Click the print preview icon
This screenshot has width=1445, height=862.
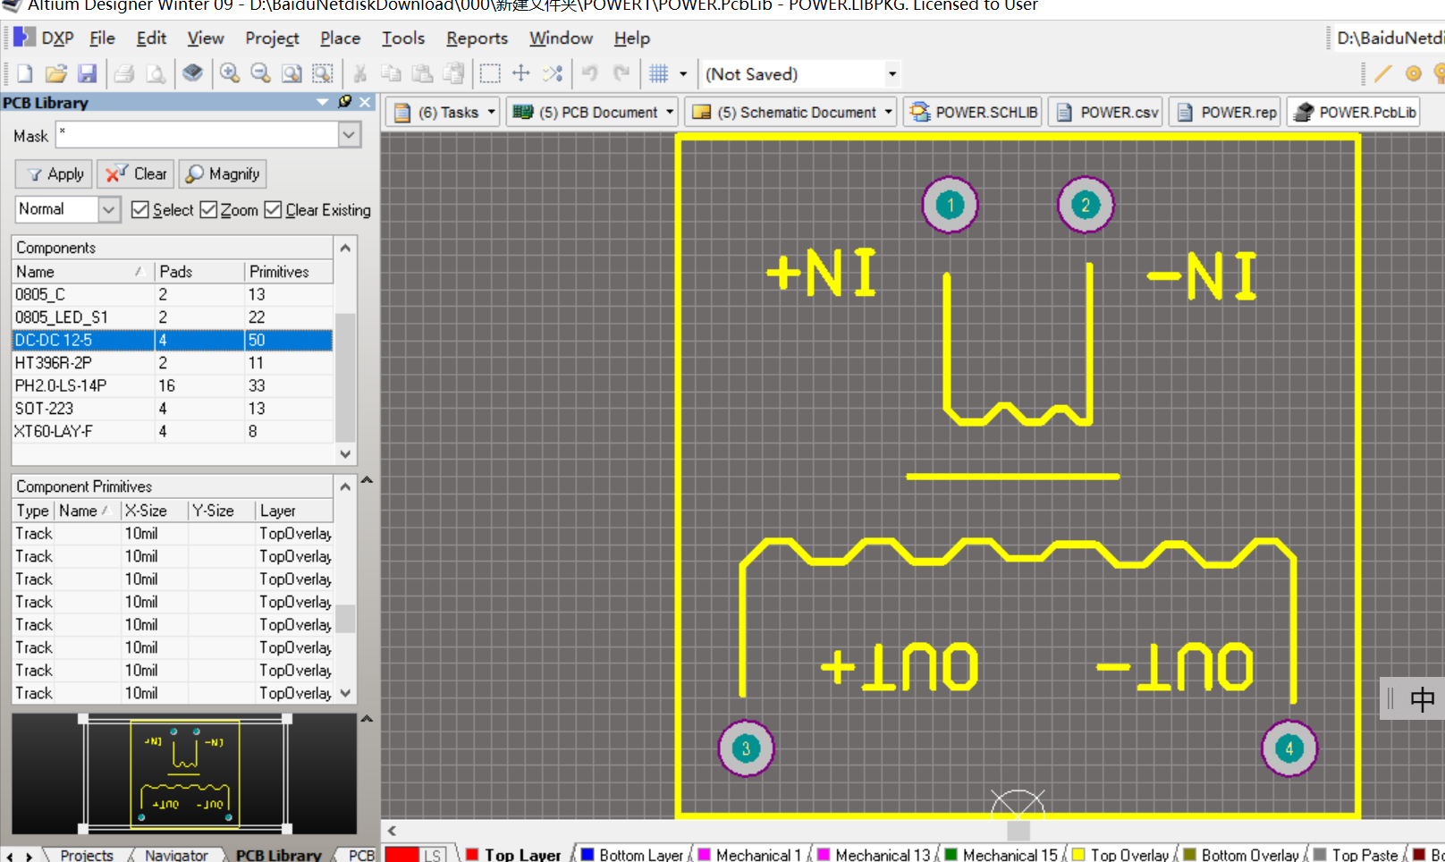pos(156,73)
